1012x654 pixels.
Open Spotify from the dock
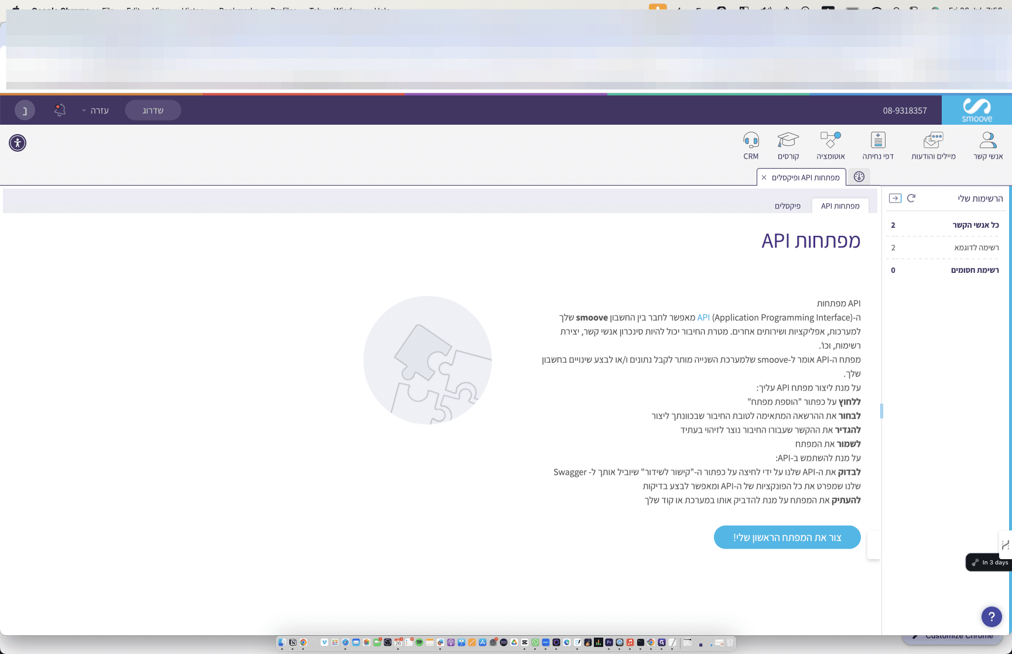tap(419, 642)
